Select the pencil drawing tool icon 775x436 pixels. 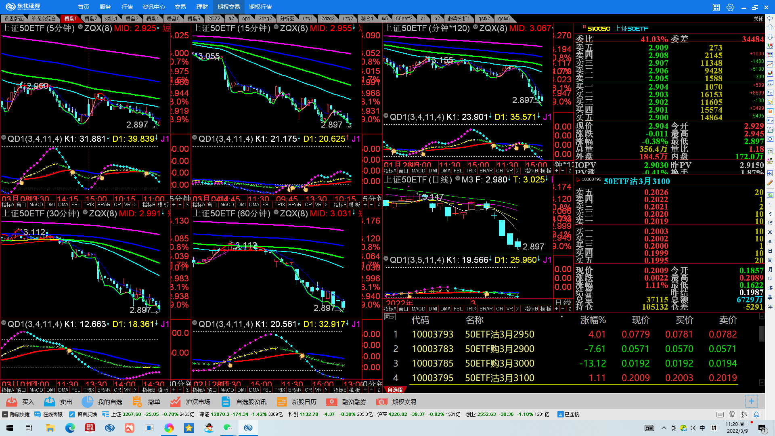click(x=770, y=182)
